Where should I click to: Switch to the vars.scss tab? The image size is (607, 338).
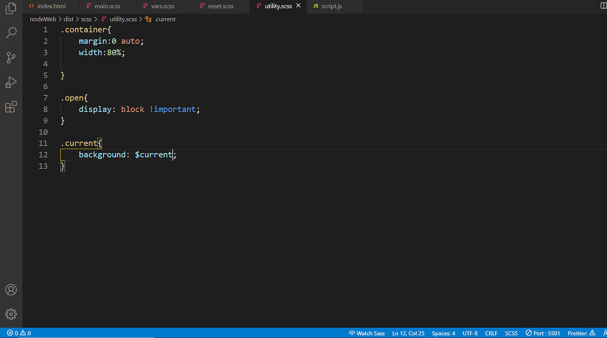pos(163,6)
